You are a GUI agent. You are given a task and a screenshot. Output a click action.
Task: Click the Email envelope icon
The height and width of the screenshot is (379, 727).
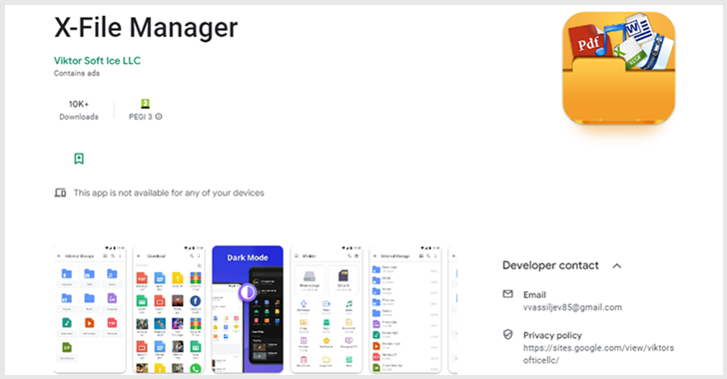tap(508, 294)
